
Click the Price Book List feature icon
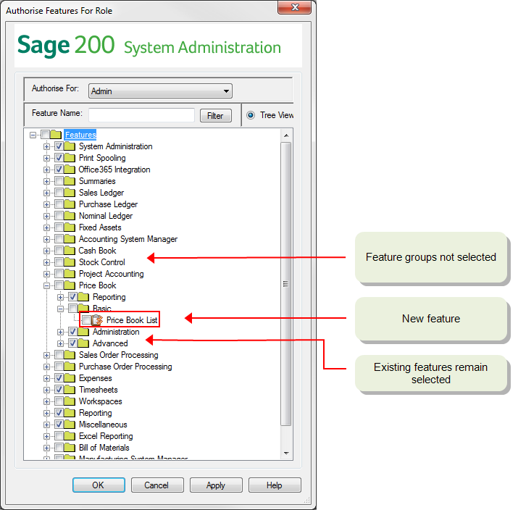tap(98, 320)
